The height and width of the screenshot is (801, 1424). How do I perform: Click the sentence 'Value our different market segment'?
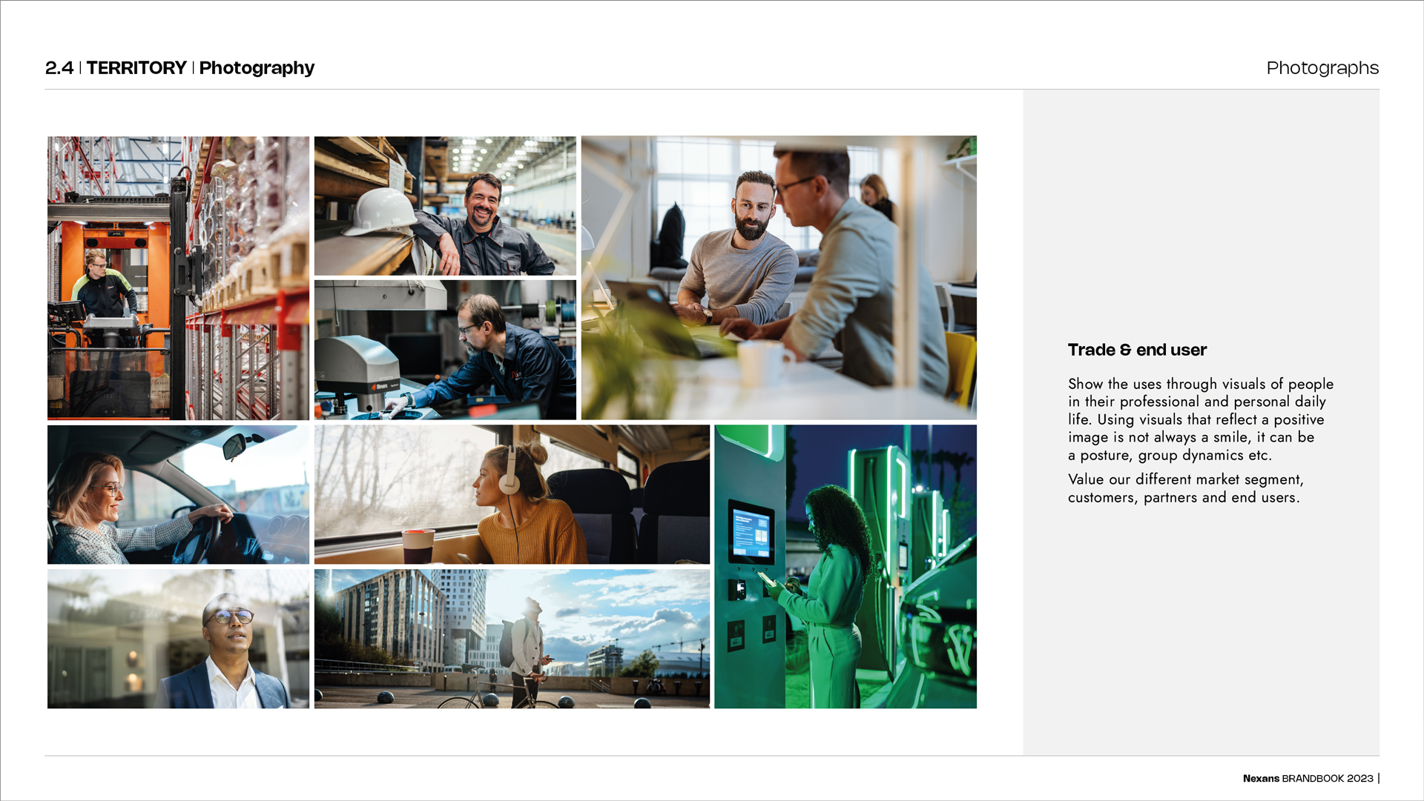pos(1186,488)
